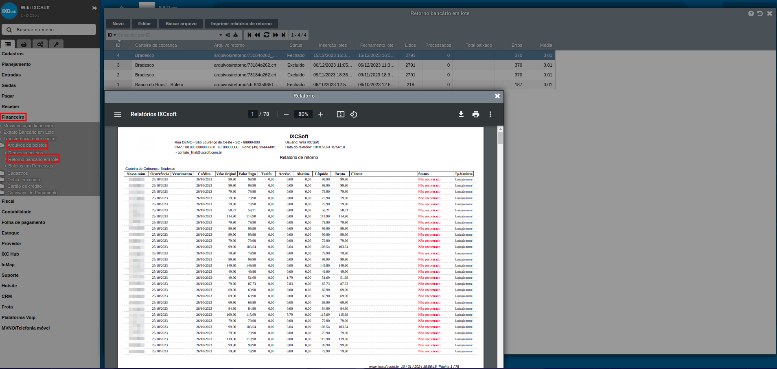Open the Suporte menu
The image size is (777, 369).
pos(10,275)
